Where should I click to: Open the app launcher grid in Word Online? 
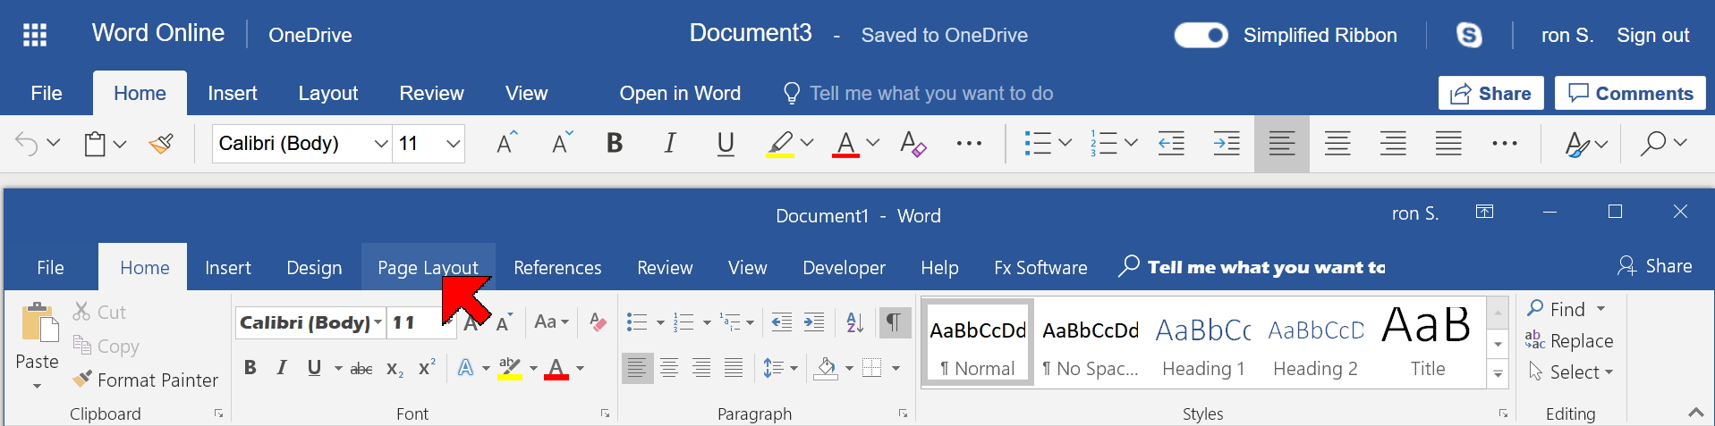click(x=35, y=35)
